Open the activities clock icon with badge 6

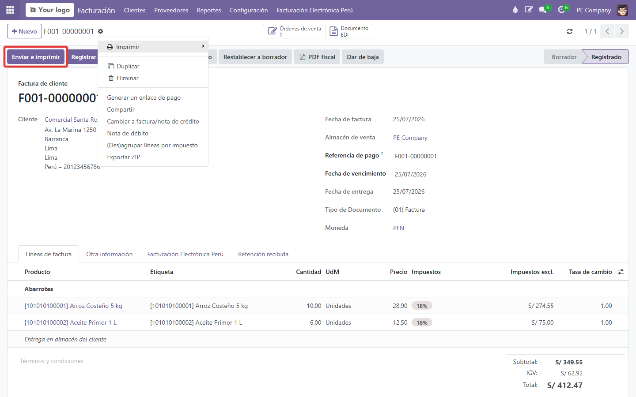[x=562, y=10]
